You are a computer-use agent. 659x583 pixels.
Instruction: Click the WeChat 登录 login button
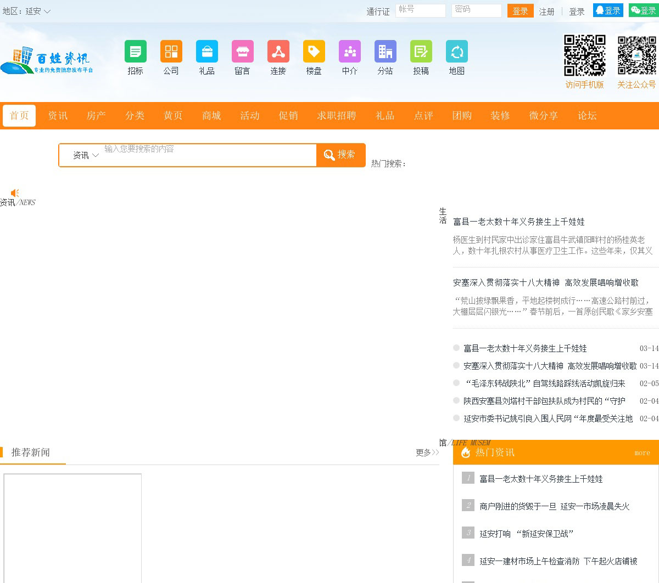643,10
